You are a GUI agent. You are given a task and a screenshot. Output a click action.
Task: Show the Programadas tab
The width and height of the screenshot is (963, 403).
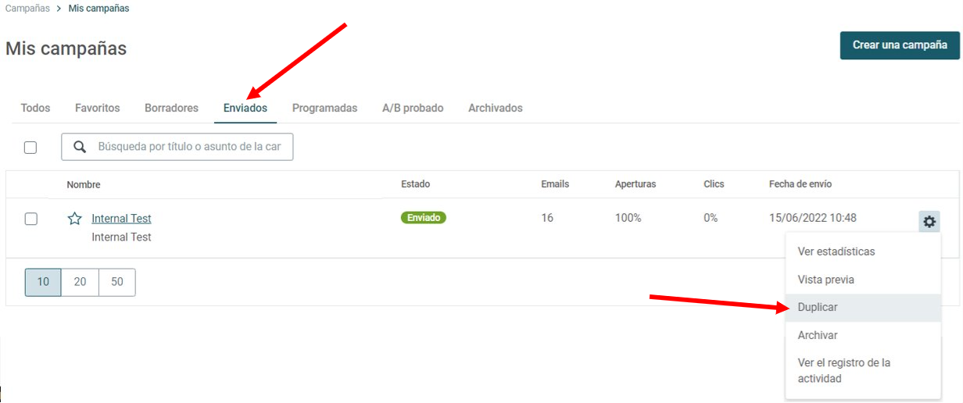point(324,108)
